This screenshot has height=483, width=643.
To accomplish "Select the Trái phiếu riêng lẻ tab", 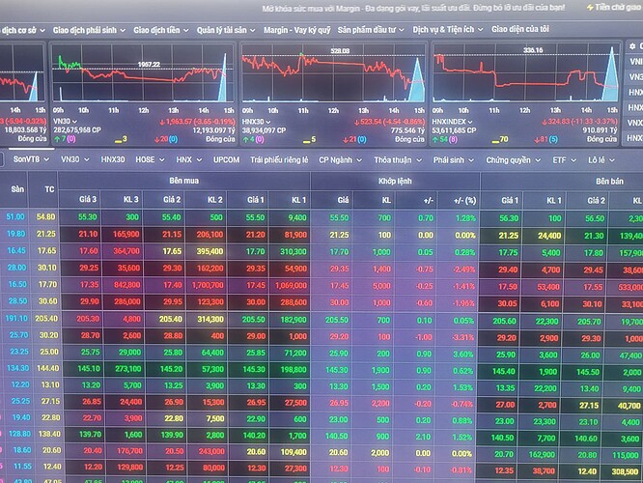I will point(279,159).
